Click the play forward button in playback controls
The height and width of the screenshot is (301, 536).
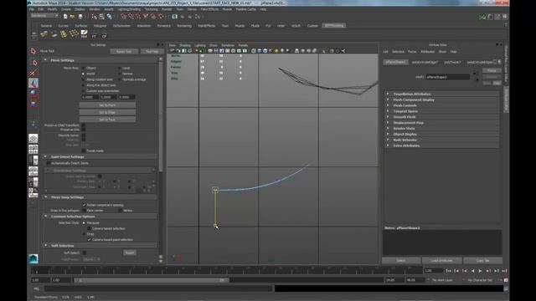[480, 271]
